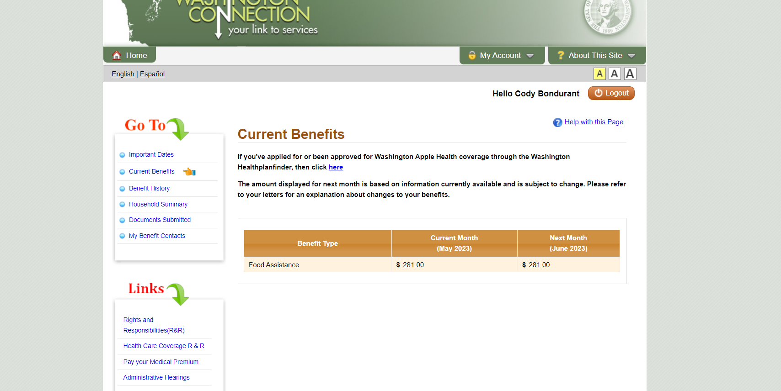Click the pointing hand icon beside Current Benefits

189,172
